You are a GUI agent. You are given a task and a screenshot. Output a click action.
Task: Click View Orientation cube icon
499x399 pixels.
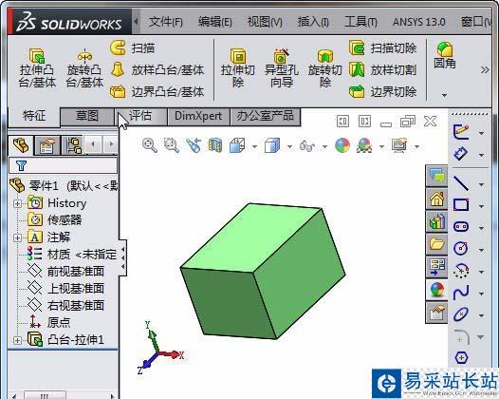(x=237, y=145)
